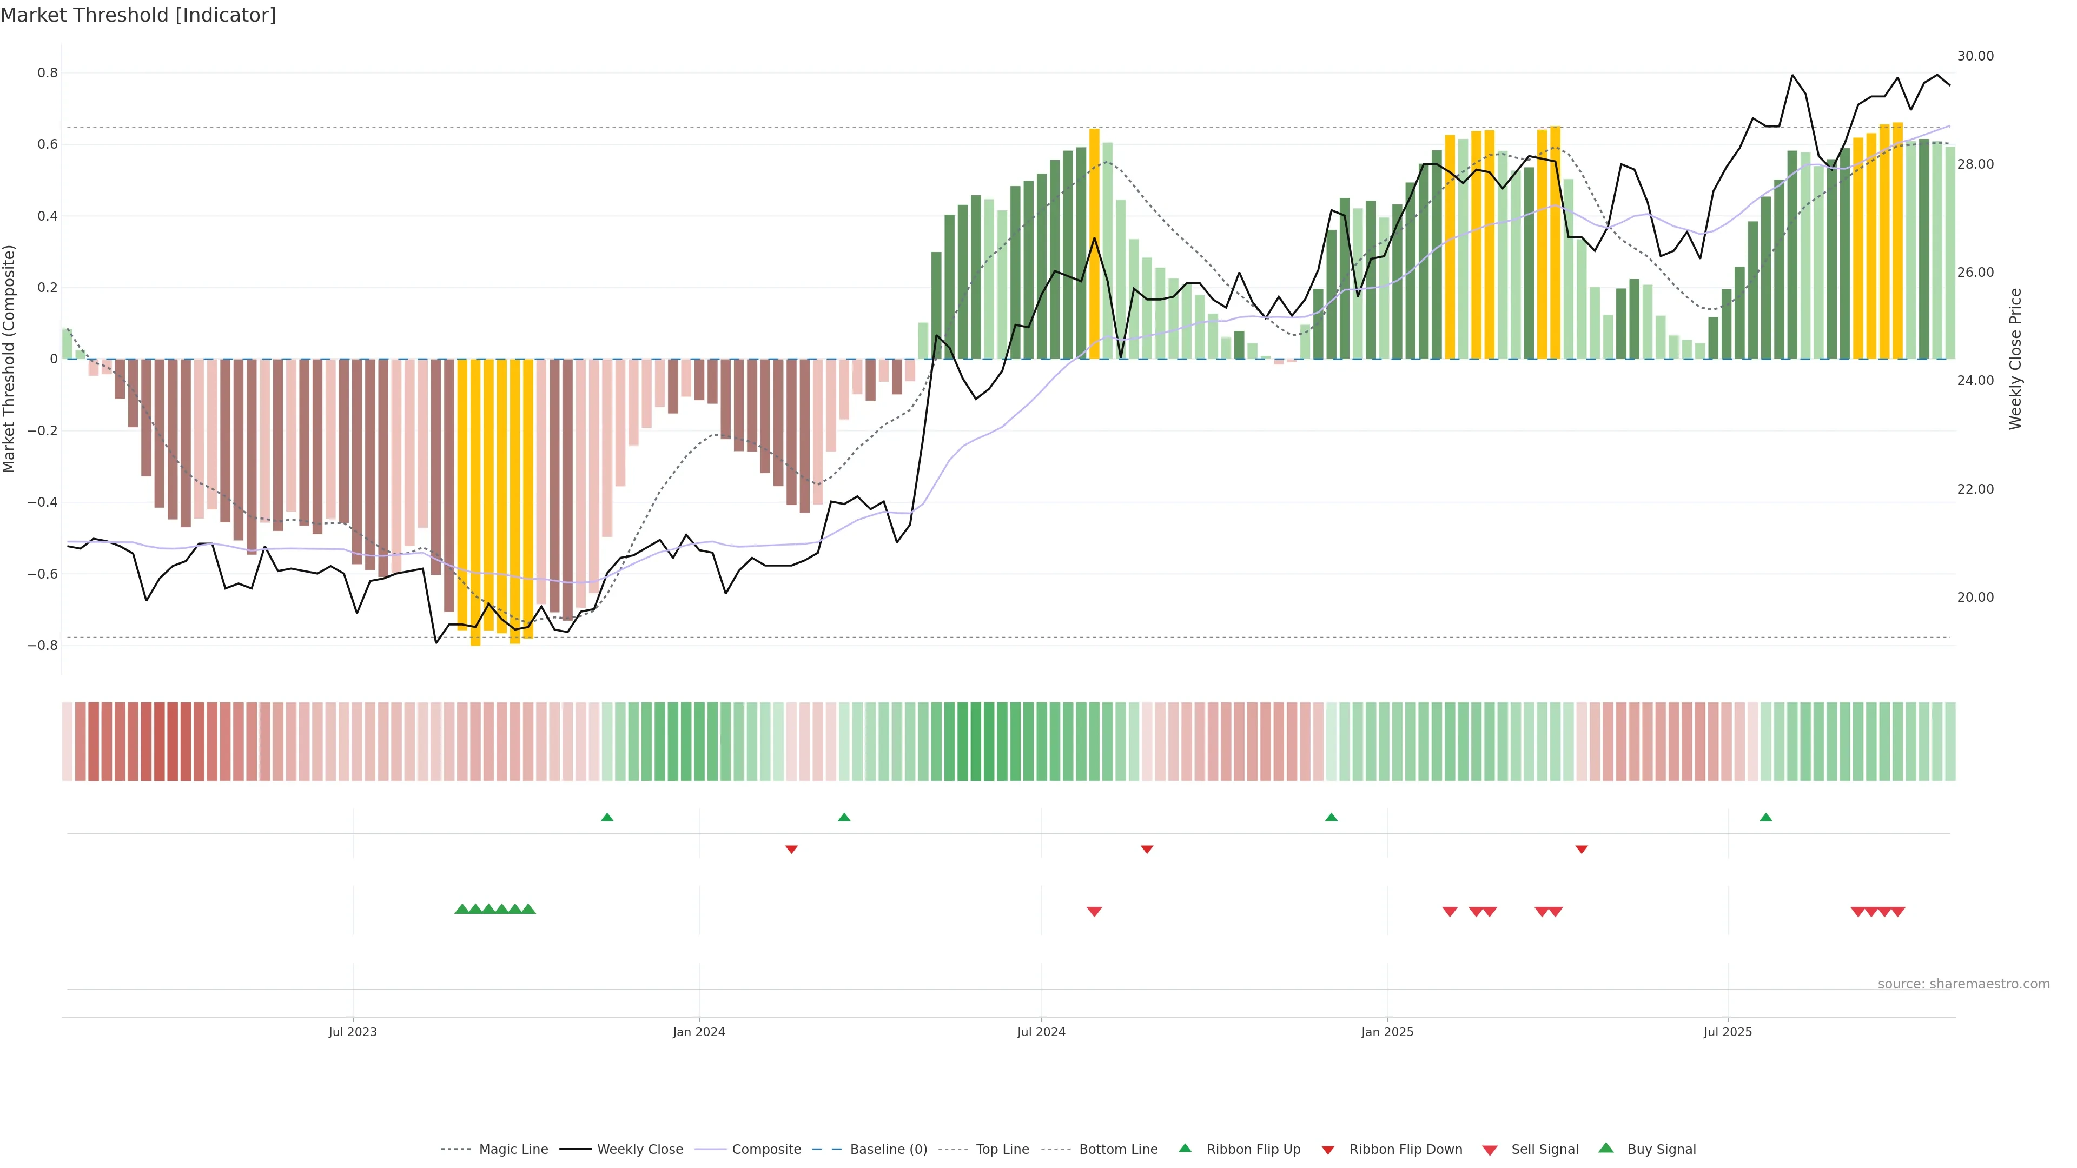
Task: Click the first green ribbon flip up marker
Action: coord(607,818)
